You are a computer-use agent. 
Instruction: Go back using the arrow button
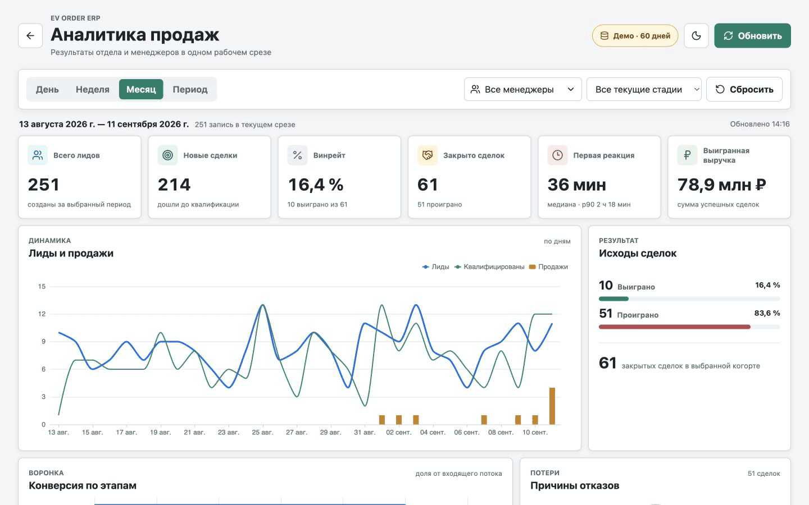pyautogui.click(x=30, y=35)
